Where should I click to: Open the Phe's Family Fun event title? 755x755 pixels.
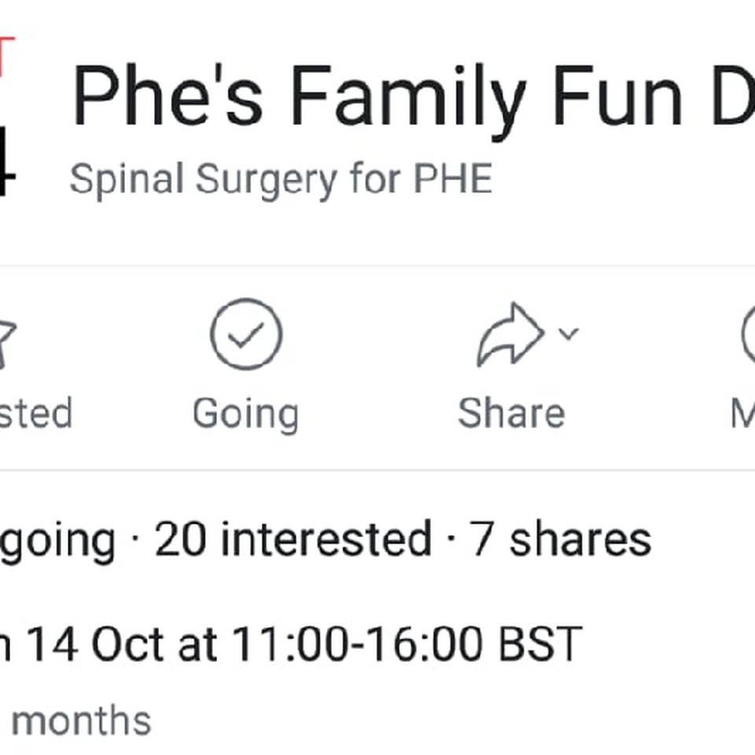click(413, 98)
